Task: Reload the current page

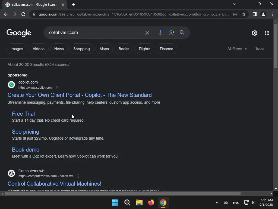Action: 23,14
